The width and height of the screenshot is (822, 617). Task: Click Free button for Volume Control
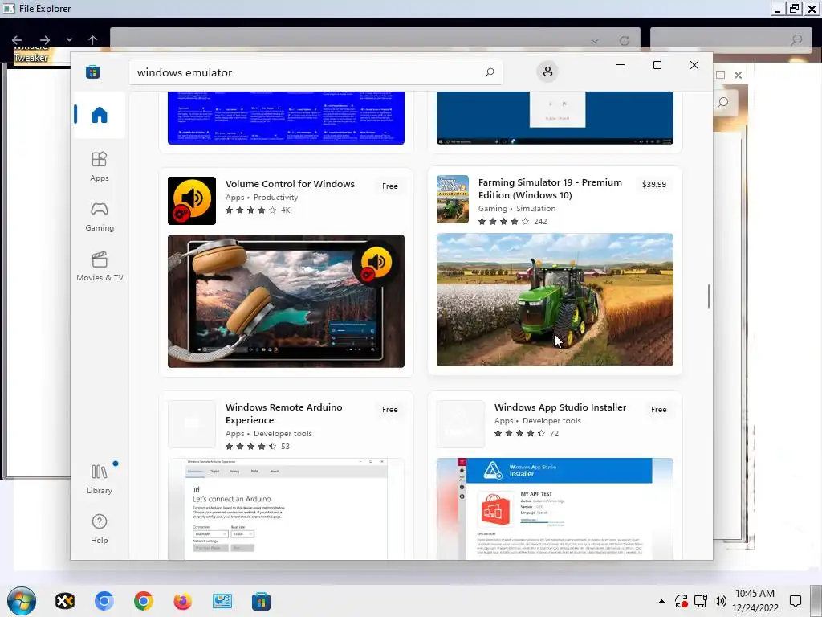point(390,186)
